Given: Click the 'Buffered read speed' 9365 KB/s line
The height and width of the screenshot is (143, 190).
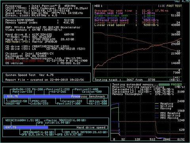Looking at the screenshot, I should [x=126, y=20].
